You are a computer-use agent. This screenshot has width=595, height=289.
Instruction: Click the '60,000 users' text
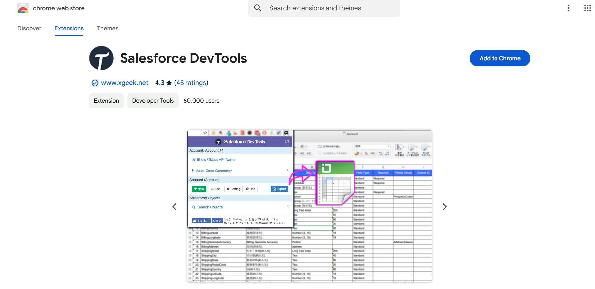202,101
